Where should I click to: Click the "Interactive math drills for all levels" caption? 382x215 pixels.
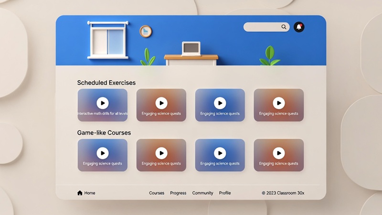103,114
